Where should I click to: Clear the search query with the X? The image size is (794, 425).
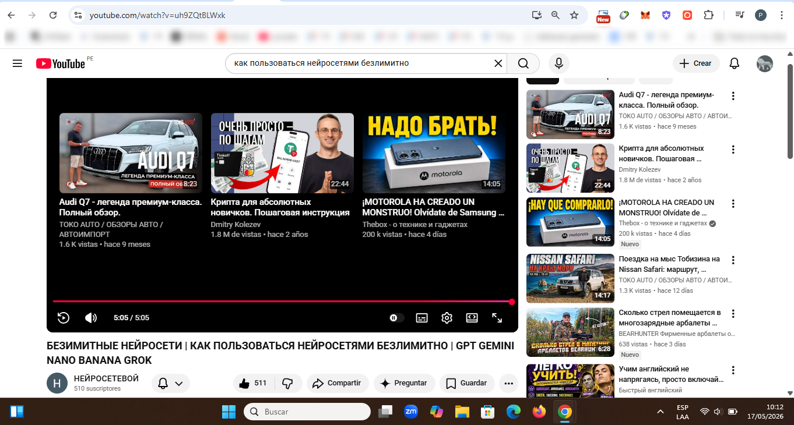click(498, 63)
